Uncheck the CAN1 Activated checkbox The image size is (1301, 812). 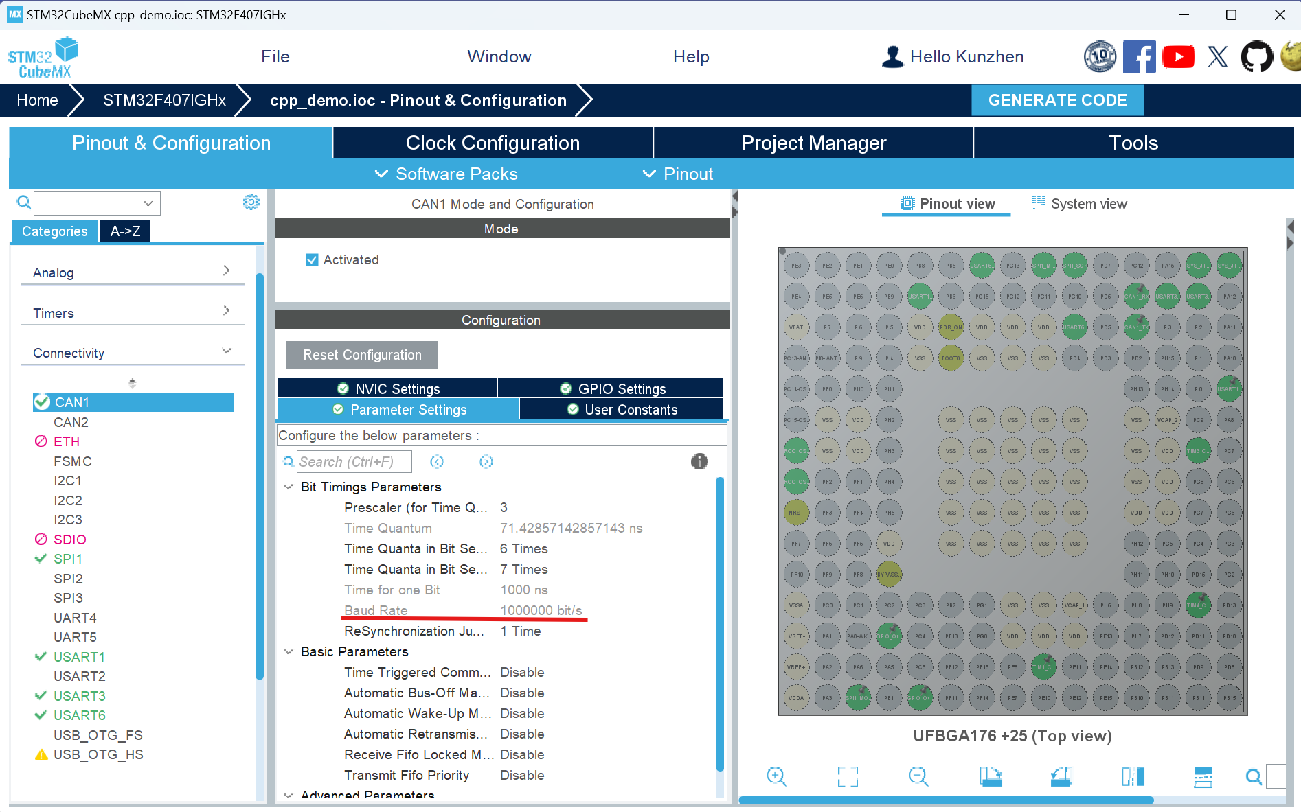coord(313,259)
